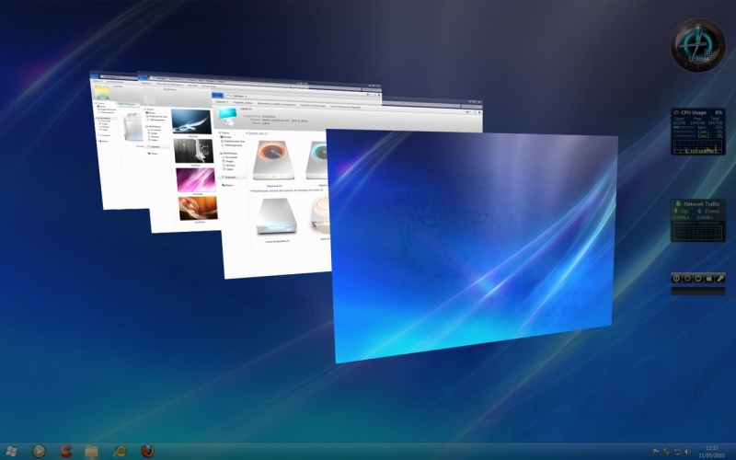Select Ordinateur in the front window sidebar

tap(231, 178)
